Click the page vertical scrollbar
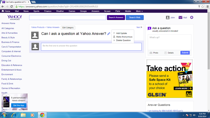 tap(209, 40)
